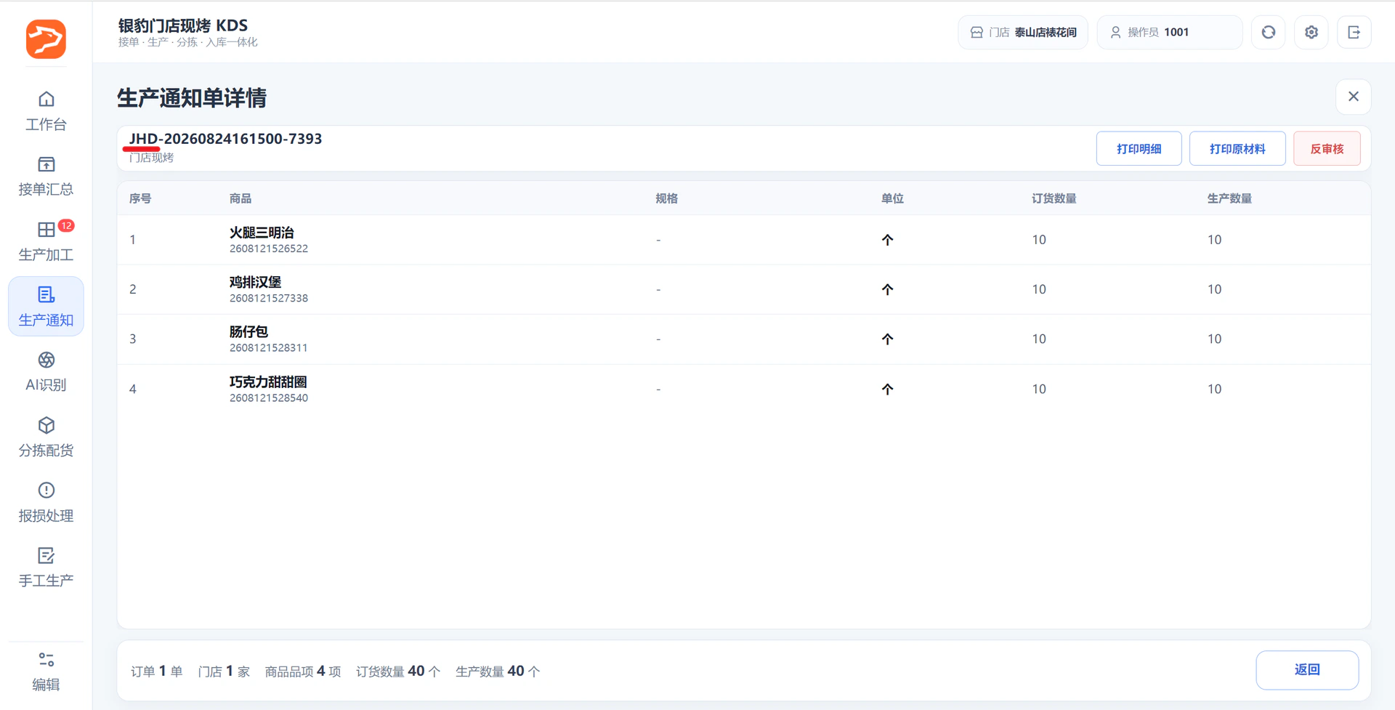Viewport: 1395px width, 710px height.
Task: Click the 操作员 1001 field
Action: click(1169, 32)
